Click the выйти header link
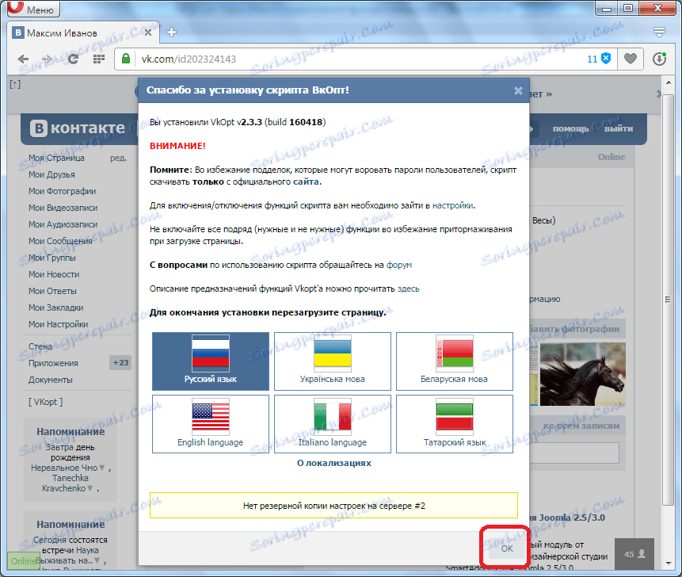The width and height of the screenshot is (682, 577). point(619,129)
